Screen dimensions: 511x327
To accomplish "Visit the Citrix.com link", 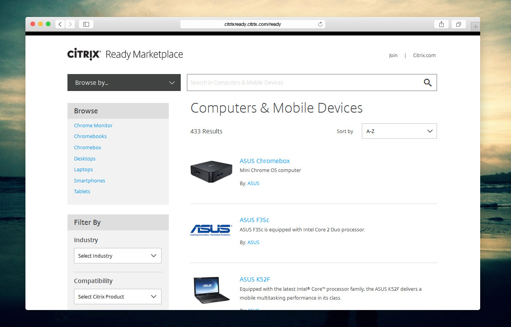I will point(424,56).
